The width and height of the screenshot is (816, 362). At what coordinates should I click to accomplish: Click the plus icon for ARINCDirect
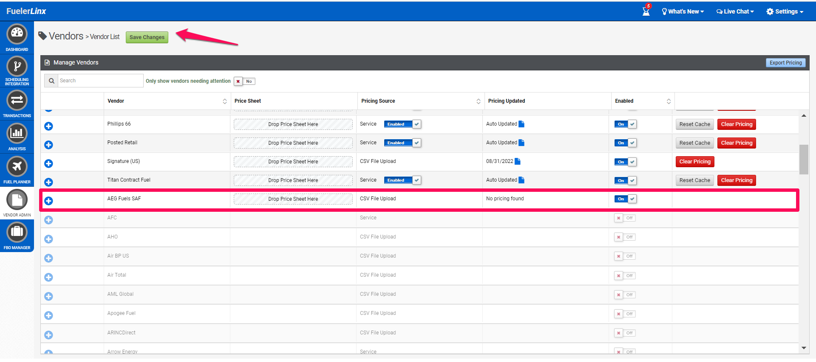click(49, 335)
